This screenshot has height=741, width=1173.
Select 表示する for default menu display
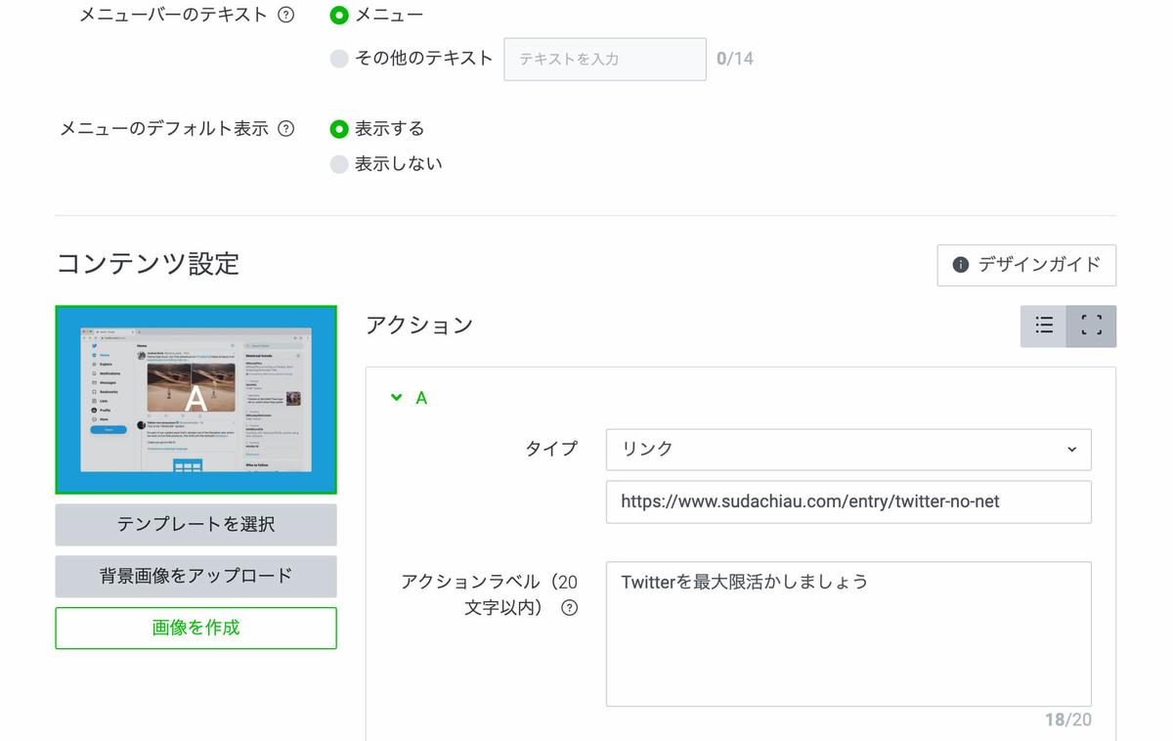pyautogui.click(x=339, y=128)
